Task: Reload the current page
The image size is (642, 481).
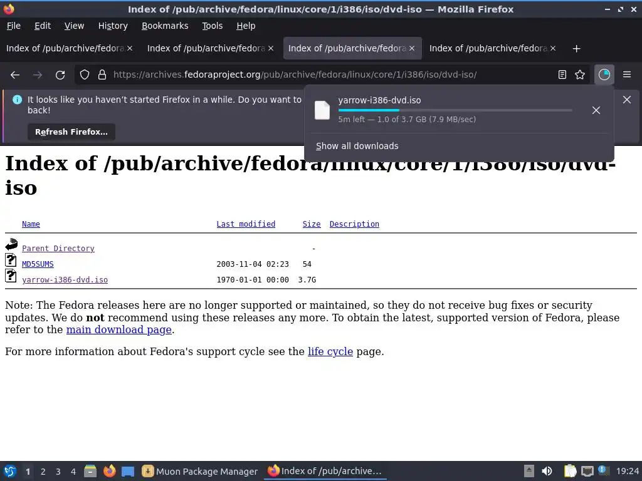Action: tap(60, 75)
